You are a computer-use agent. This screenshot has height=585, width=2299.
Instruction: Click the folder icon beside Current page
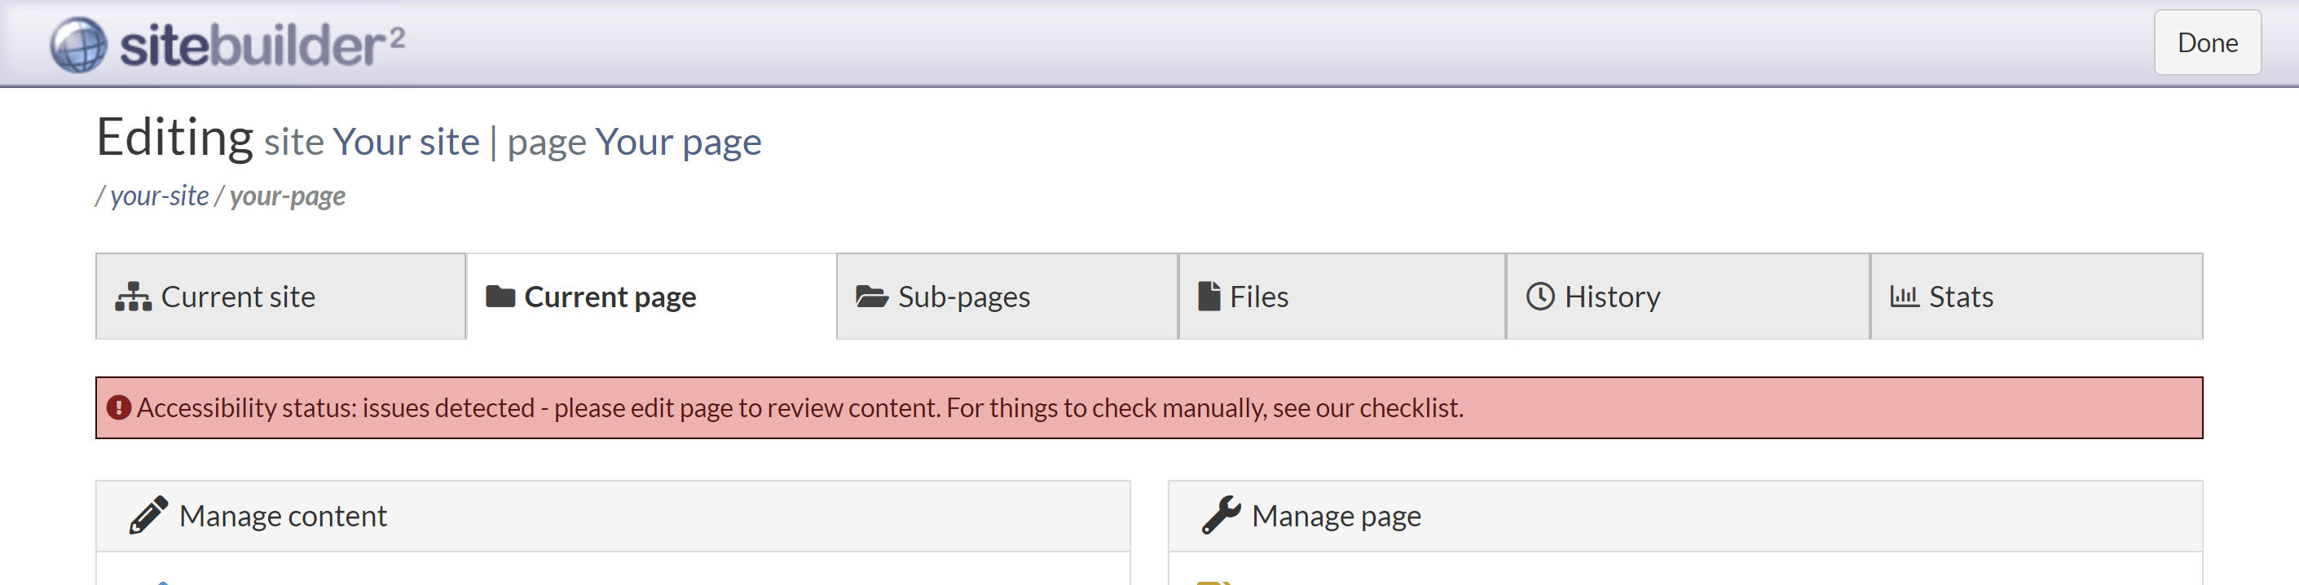pyautogui.click(x=500, y=297)
